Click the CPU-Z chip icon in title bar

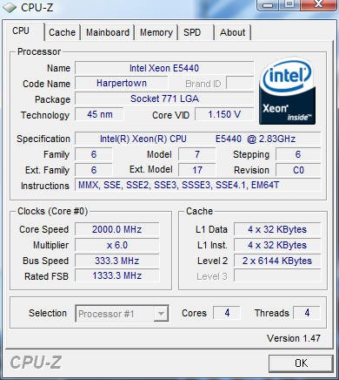(x=9, y=7)
